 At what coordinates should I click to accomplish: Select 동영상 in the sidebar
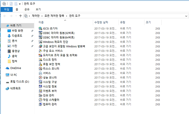tap(16, 51)
